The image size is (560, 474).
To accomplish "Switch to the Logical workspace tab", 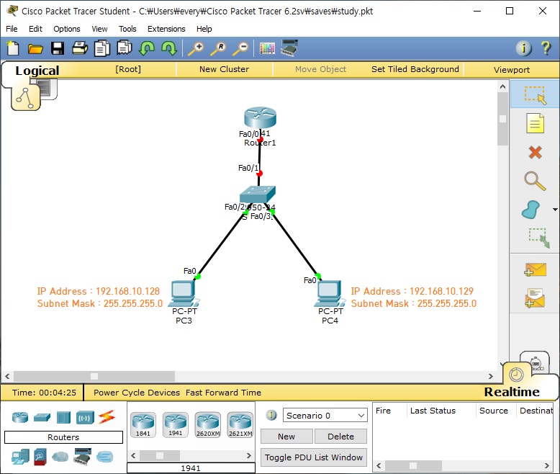I will [x=37, y=71].
